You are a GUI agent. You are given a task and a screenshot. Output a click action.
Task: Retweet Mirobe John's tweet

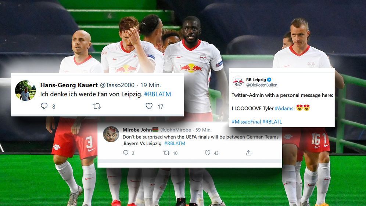(166, 153)
